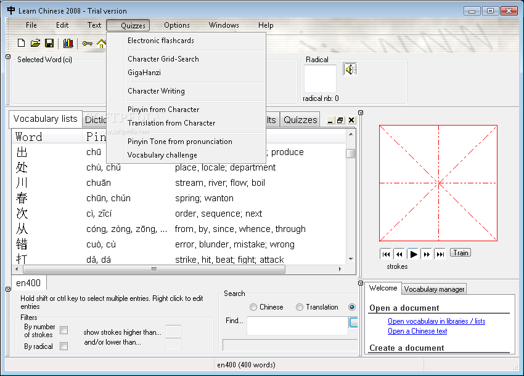Select the Chinese search radio button

pyautogui.click(x=253, y=307)
